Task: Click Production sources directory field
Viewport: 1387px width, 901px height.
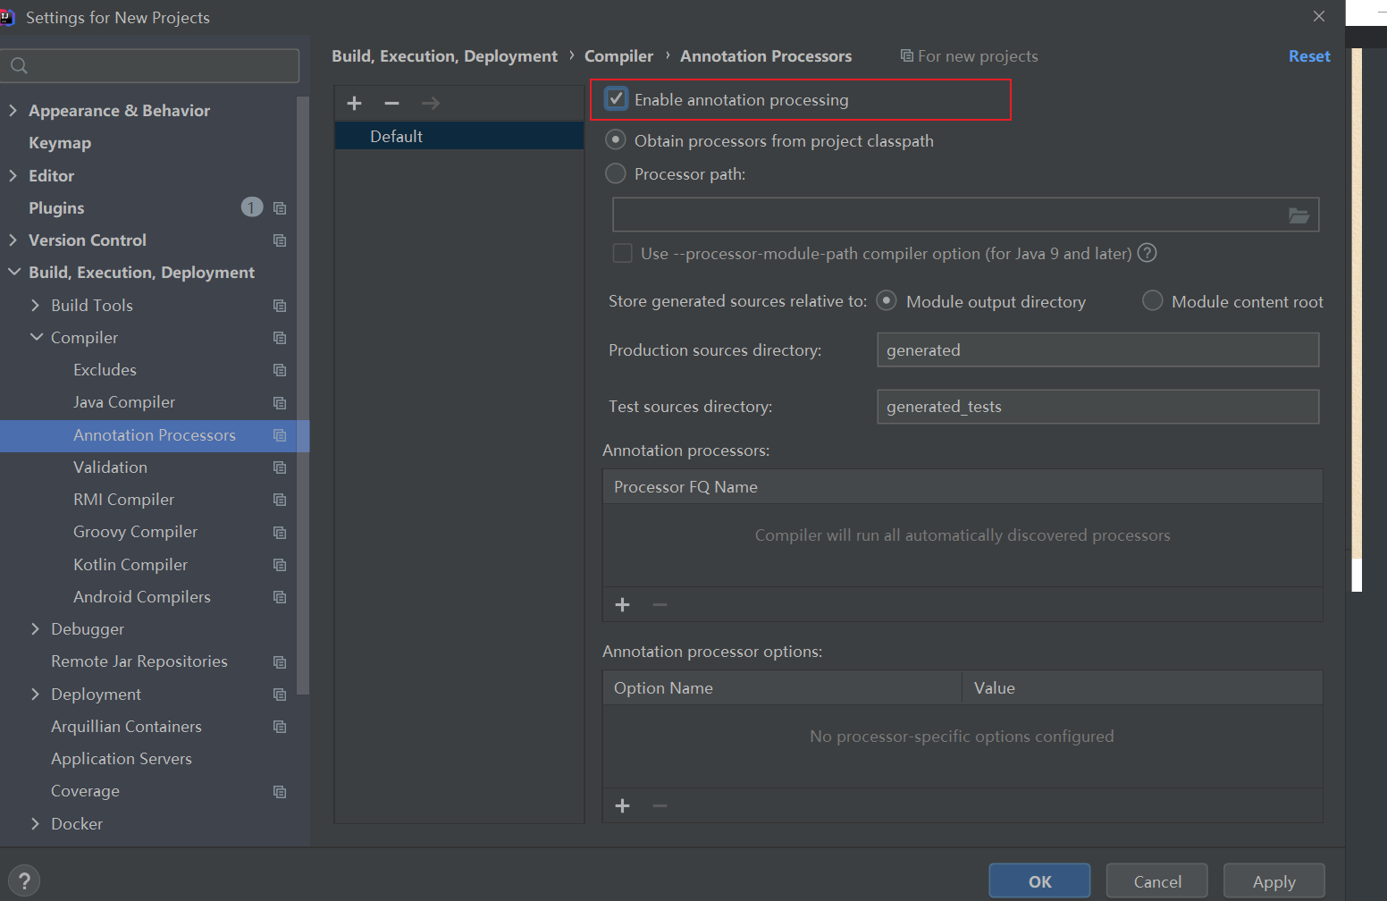Action: [1097, 349]
